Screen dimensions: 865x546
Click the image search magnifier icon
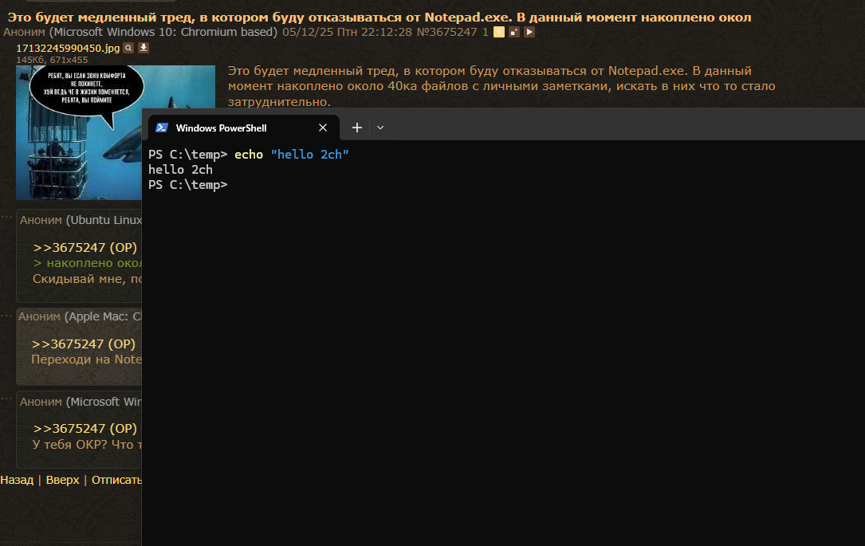128,48
